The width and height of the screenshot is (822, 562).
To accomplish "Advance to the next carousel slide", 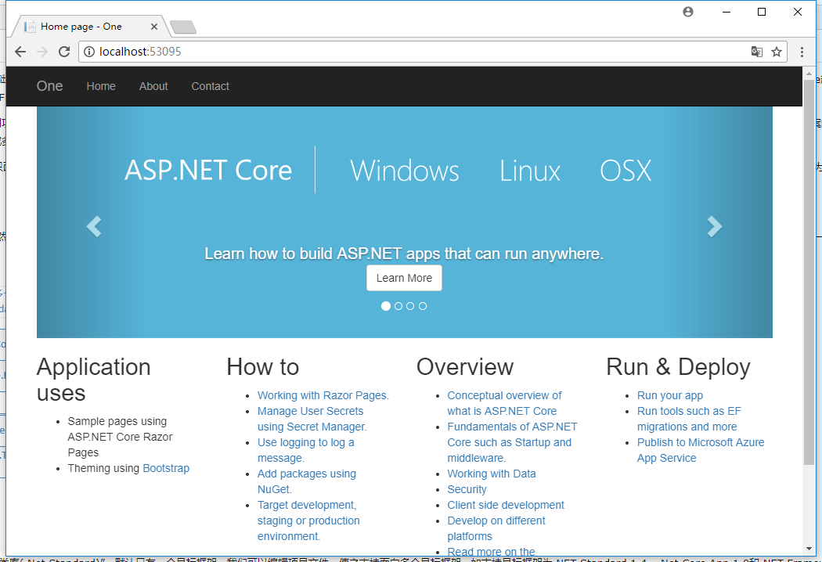I will (715, 226).
